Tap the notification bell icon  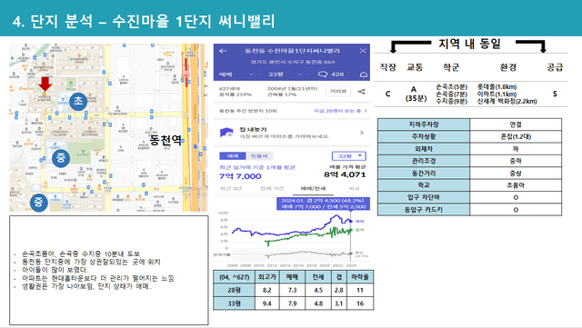pyautogui.click(x=364, y=75)
